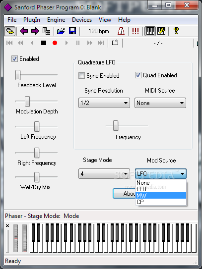Viewport: 202px width, 269px height.
Task: Toggle the loop icon in transport bar
Action: pyautogui.click(x=115, y=43)
